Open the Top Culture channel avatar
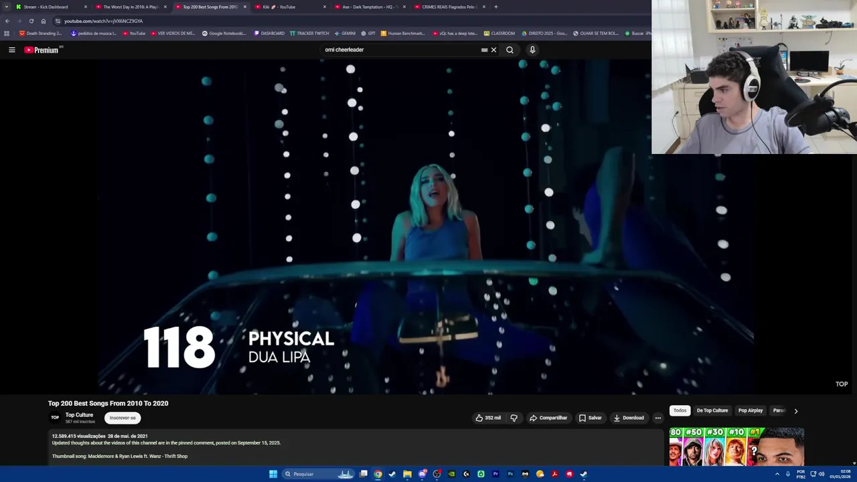Viewport: 857px width, 482px height. (55, 418)
